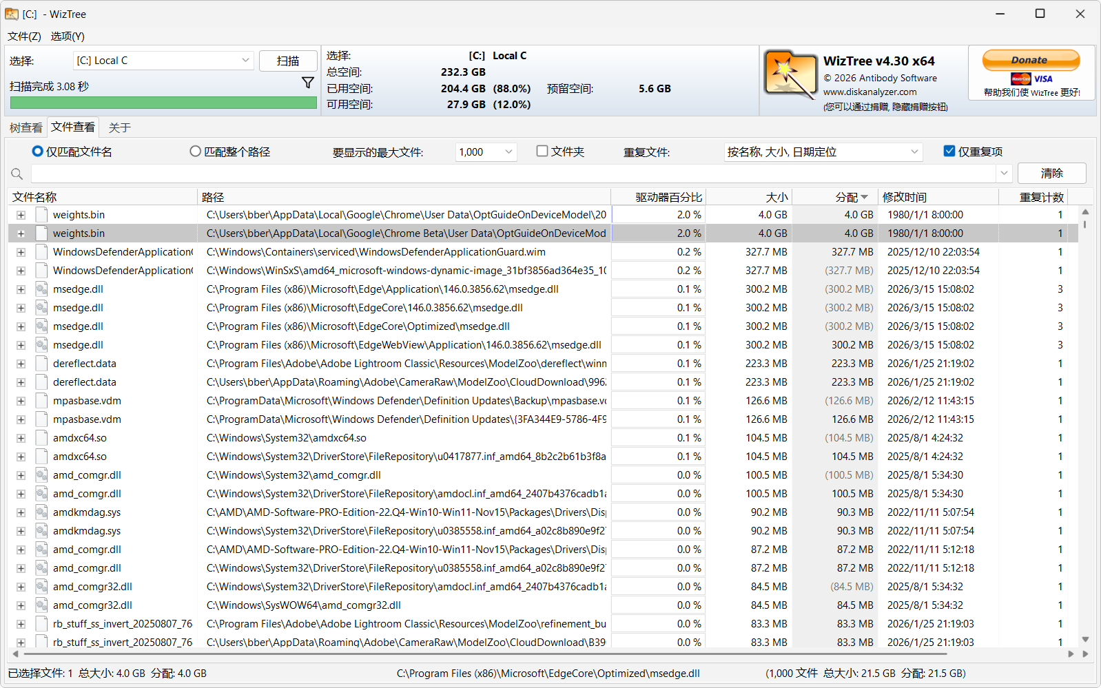Expand the first weights.bin row
The image size is (1101, 688).
(x=21, y=215)
